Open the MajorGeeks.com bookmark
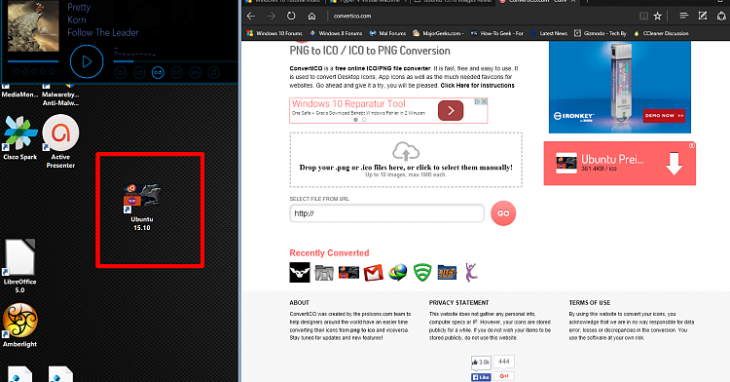This screenshot has width=730, height=382. (x=438, y=33)
